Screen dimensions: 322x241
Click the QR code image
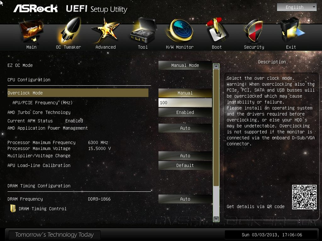pos(304,197)
